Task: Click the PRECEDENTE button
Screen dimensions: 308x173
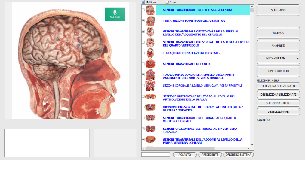Action: [x=210, y=155]
